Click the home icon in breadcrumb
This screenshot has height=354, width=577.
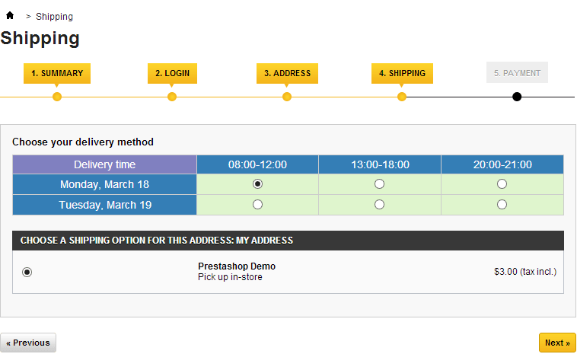tap(10, 15)
